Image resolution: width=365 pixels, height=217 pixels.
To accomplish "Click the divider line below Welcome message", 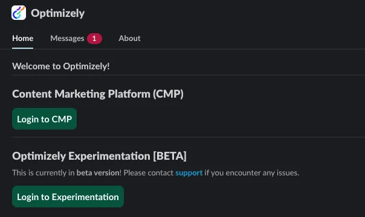I will 189,75.
